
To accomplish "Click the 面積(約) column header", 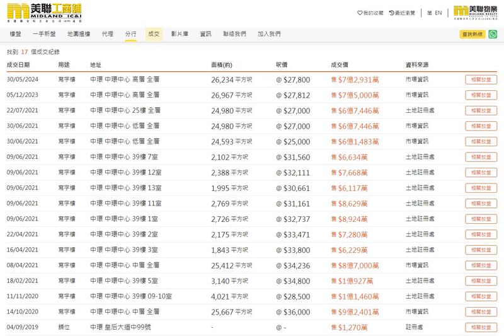I will click(x=222, y=65).
